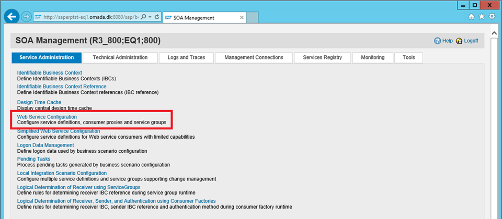Open the address bar search dropdown arrow
The width and height of the screenshot is (502, 219).
(150, 17)
